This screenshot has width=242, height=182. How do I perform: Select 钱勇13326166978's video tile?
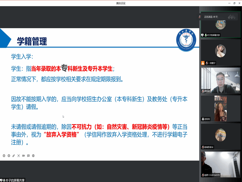(x=221, y=163)
